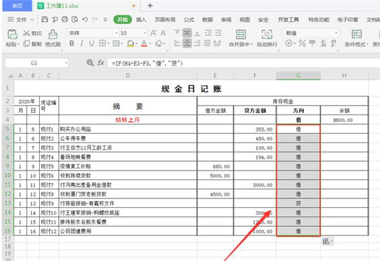The image size is (380, 261).
Task: Click the Copy (复制) icon
Action: [x=27, y=44]
